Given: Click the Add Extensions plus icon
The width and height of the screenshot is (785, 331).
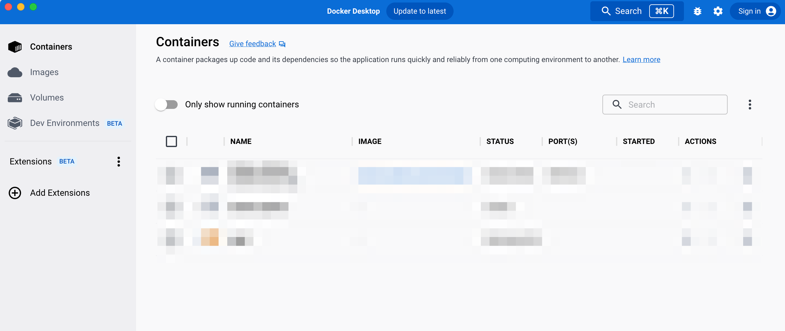Looking at the screenshot, I should pyautogui.click(x=15, y=193).
